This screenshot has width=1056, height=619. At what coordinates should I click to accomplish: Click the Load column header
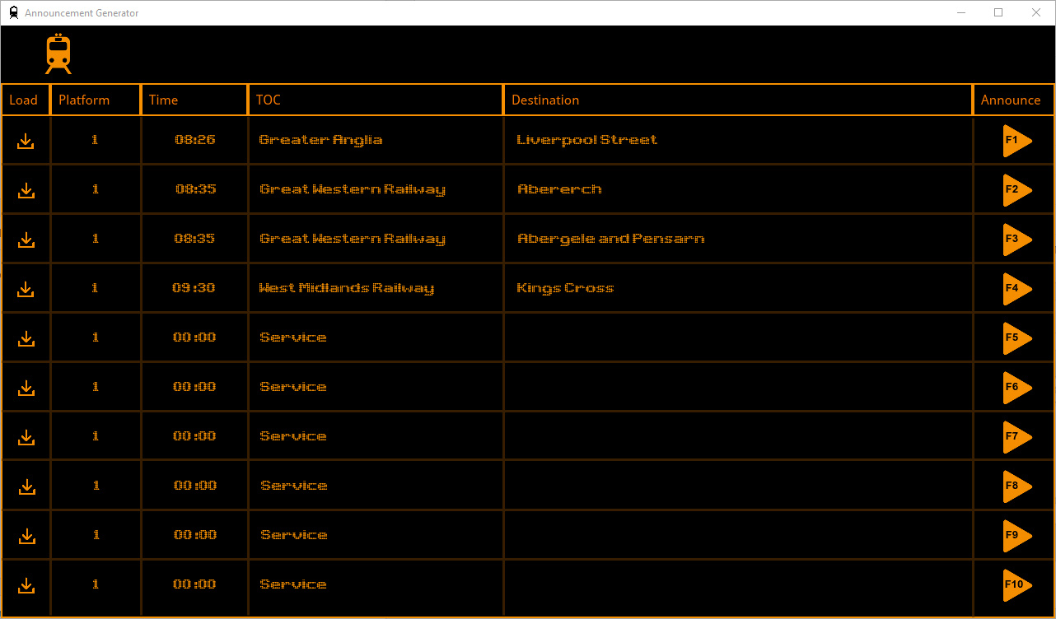tap(26, 100)
